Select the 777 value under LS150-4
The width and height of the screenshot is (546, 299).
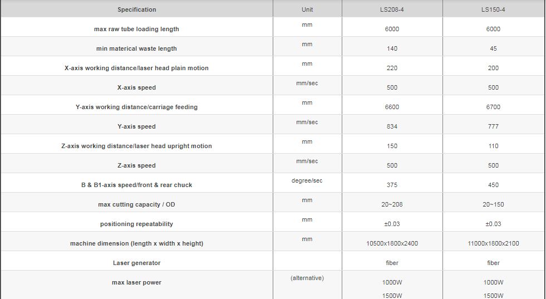pos(493,126)
